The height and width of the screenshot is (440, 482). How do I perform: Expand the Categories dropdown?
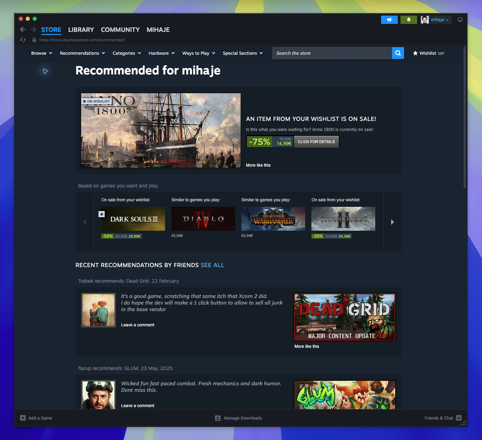tap(127, 53)
